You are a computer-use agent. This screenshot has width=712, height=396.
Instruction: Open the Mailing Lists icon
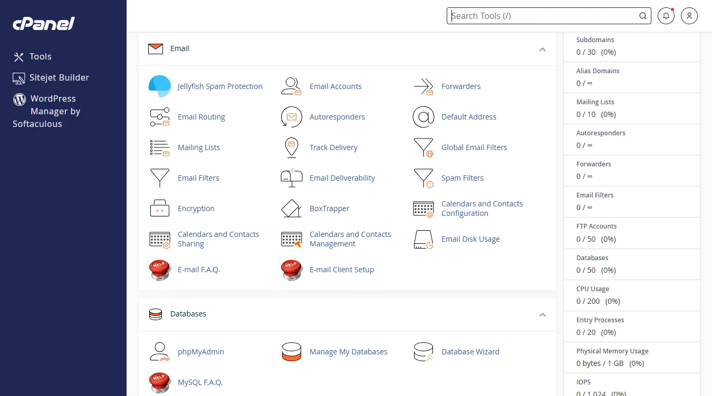point(160,147)
